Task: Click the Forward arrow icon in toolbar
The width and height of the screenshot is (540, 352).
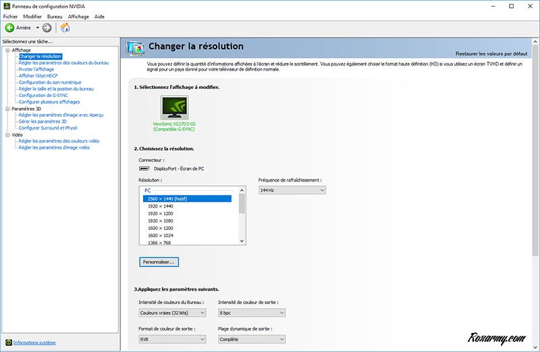Action: [47, 28]
